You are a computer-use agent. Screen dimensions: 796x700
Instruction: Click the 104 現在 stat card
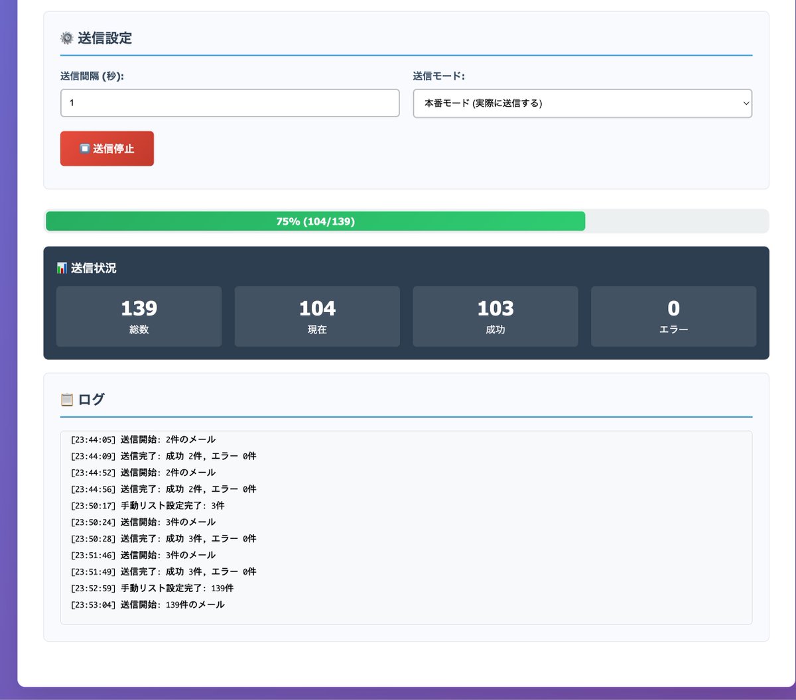(317, 316)
